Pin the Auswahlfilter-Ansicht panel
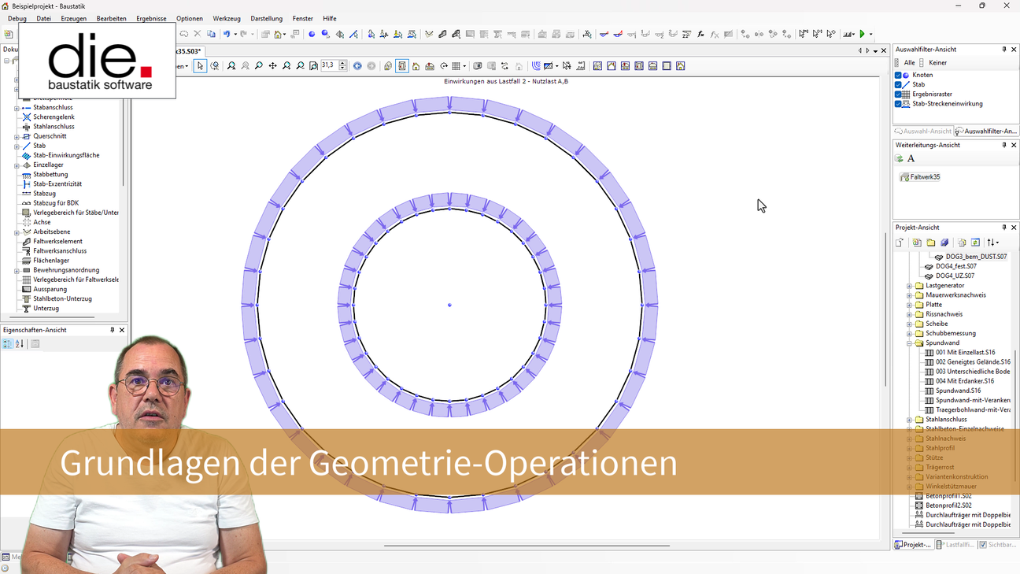 click(1004, 50)
